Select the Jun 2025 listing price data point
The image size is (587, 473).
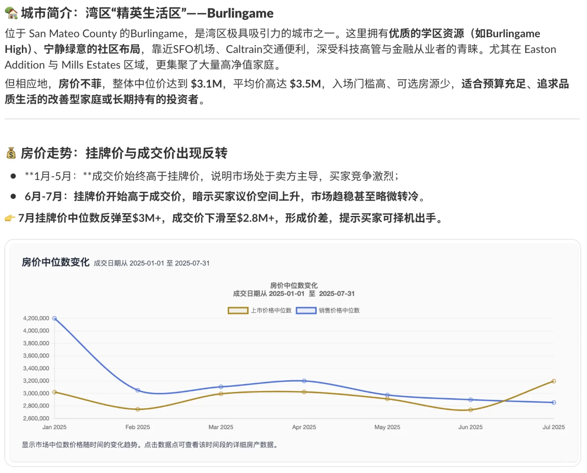(x=470, y=410)
